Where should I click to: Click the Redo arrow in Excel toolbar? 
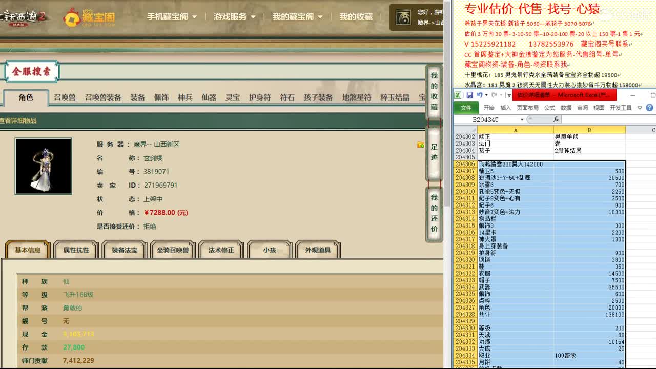coord(494,95)
